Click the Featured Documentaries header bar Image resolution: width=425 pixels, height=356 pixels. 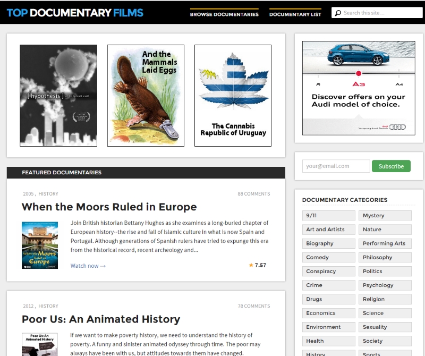146,173
